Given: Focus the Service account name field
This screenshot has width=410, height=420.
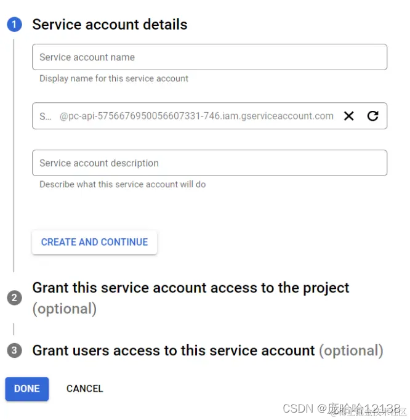Looking at the screenshot, I should pyautogui.click(x=209, y=57).
